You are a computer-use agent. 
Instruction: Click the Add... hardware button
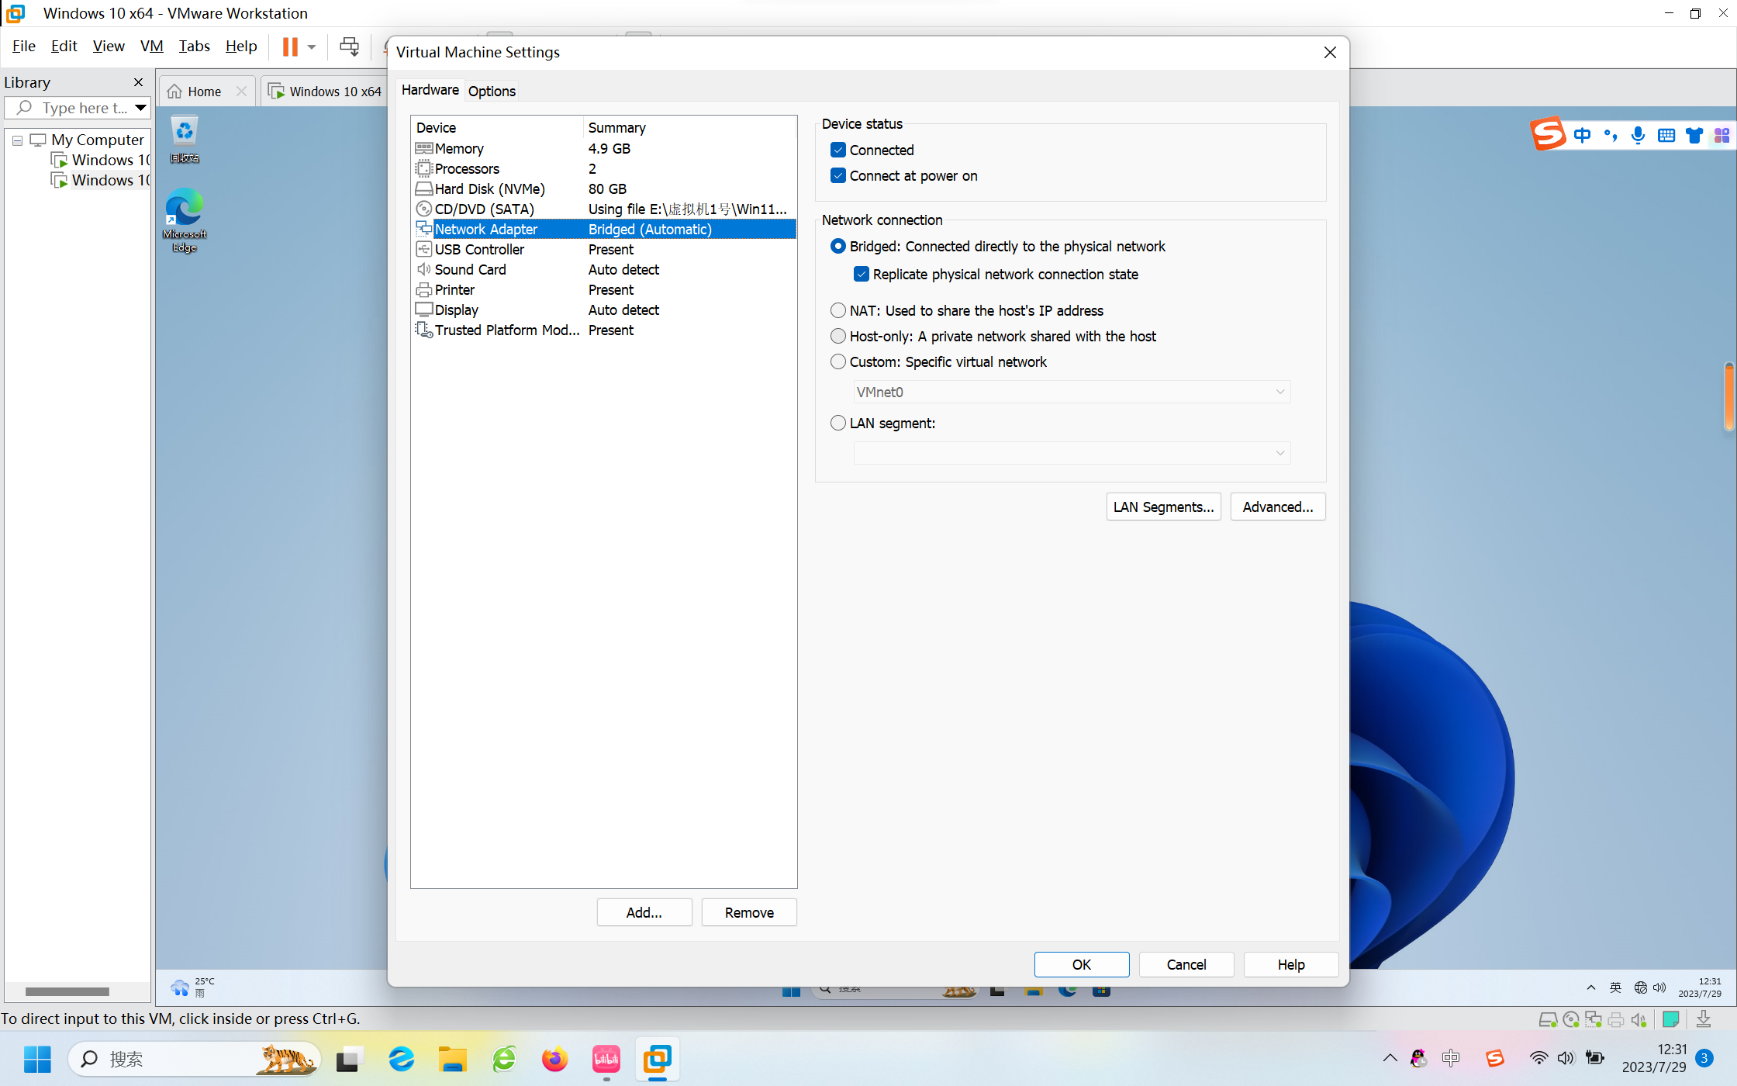tap(644, 912)
